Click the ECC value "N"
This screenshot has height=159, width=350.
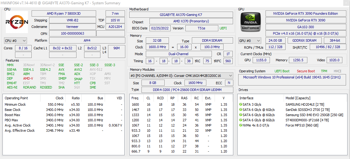(229, 83)
